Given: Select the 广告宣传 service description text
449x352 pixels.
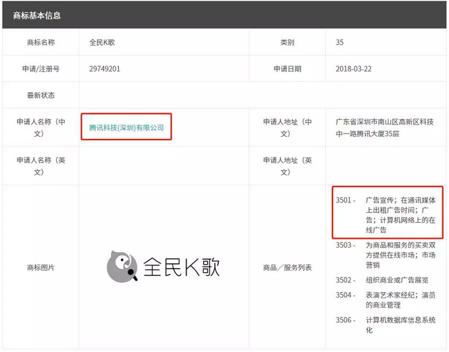Looking at the screenshot, I should click(401, 215).
